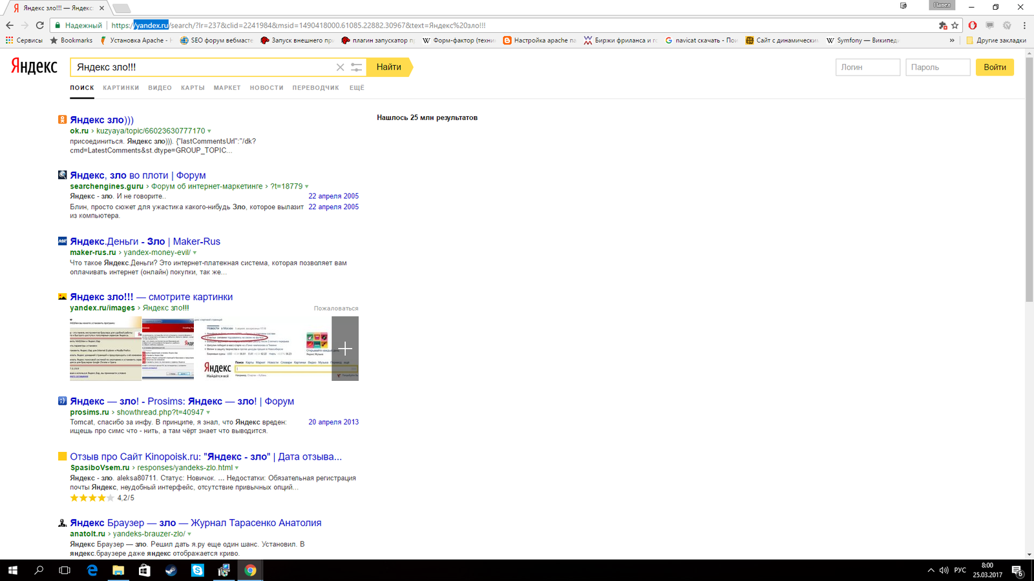
Task: Switch to Переводчик tab
Action: [x=315, y=88]
